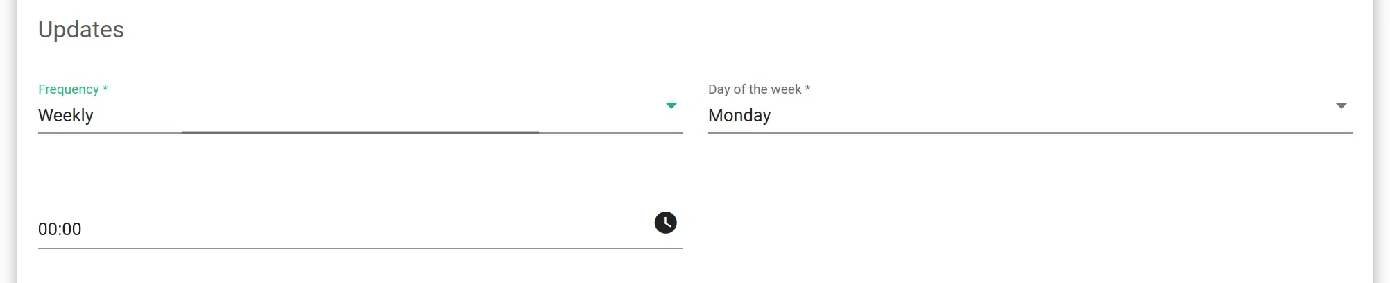The height and width of the screenshot is (283, 1390).
Task: Open the Monday day selection
Action: tap(739, 115)
